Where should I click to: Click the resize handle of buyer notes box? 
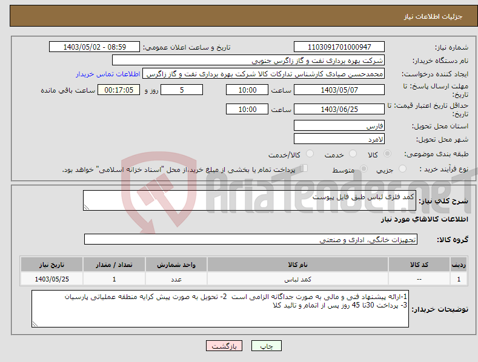pyautogui.click(x=35, y=324)
